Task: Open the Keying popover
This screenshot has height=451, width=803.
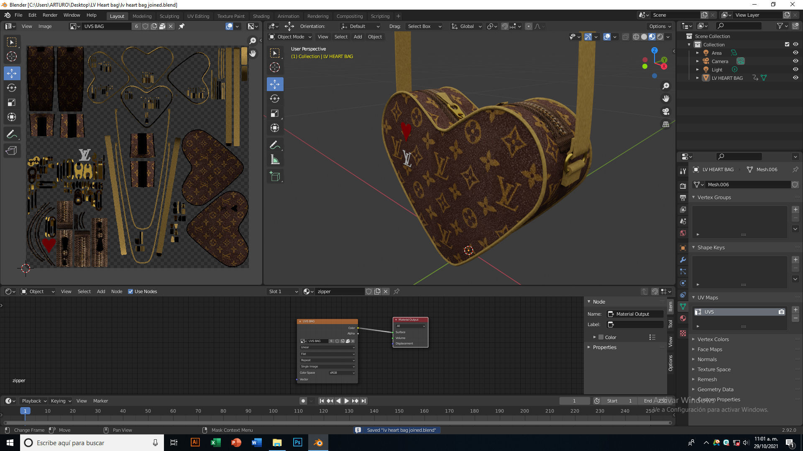Action: (61, 401)
